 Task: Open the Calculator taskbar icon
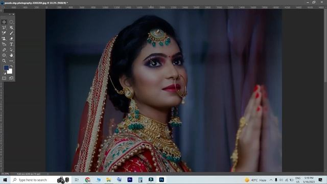[141, 180]
